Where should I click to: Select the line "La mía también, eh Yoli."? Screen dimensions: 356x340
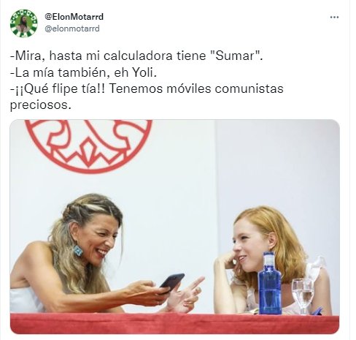tap(83, 72)
